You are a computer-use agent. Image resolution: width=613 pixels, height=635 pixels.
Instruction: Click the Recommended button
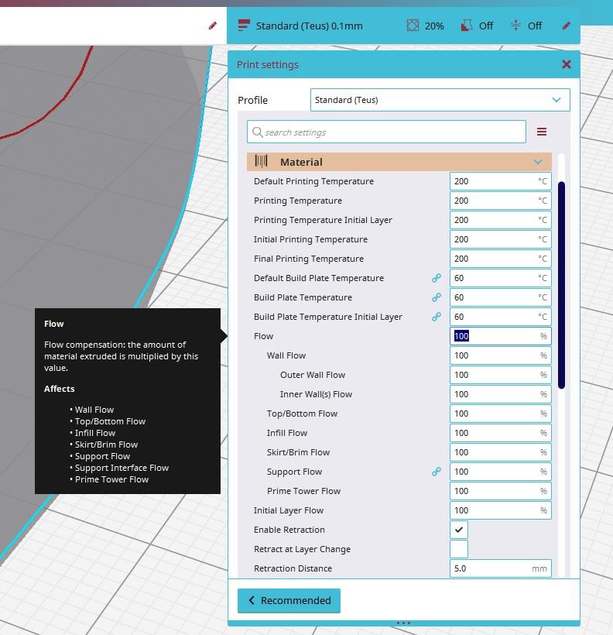point(289,600)
